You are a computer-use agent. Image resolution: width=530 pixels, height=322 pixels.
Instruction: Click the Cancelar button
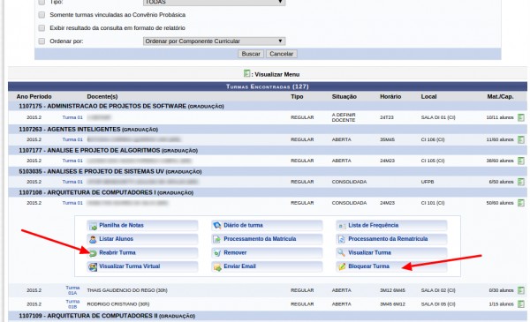[x=281, y=54]
